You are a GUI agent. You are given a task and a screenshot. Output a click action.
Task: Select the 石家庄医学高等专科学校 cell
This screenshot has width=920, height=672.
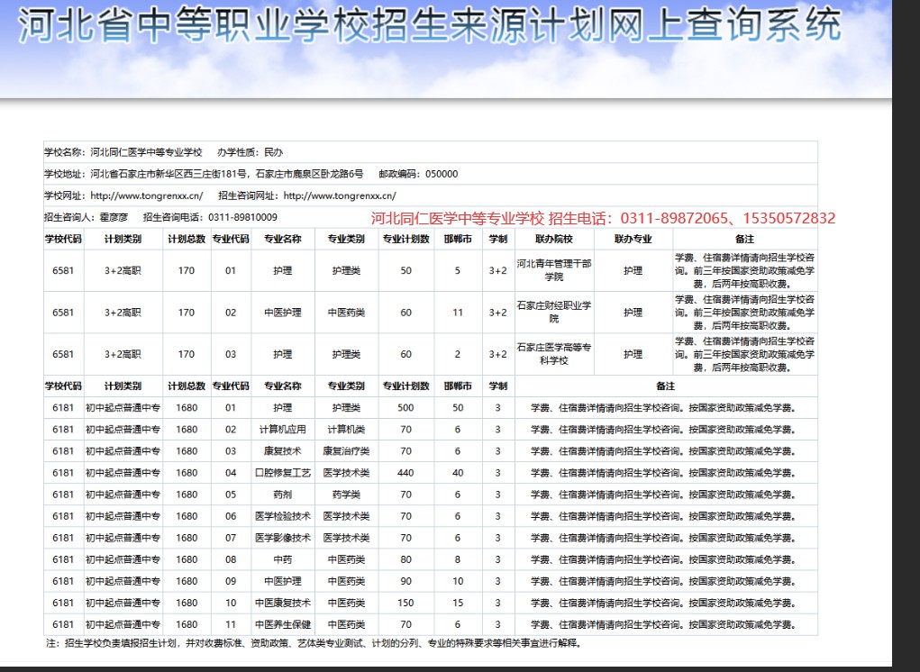point(554,354)
